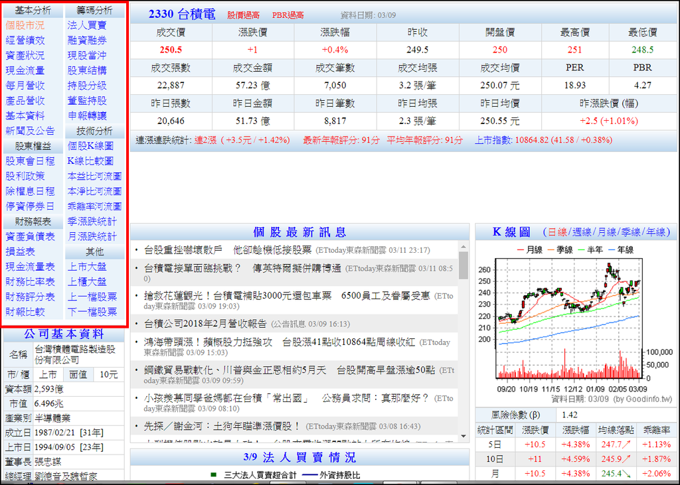This screenshot has height=485, width=680.
Task: Open news 台積電接單面臨挑戰
Action: [x=242, y=269]
